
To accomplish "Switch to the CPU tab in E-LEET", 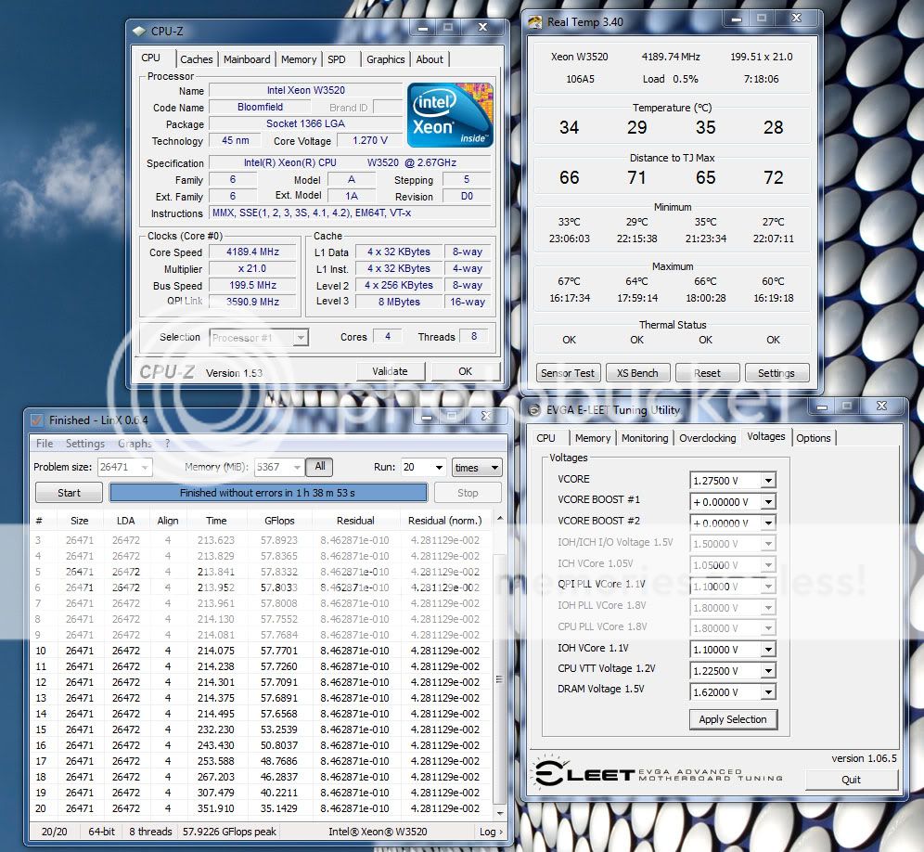I will pyautogui.click(x=545, y=438).
